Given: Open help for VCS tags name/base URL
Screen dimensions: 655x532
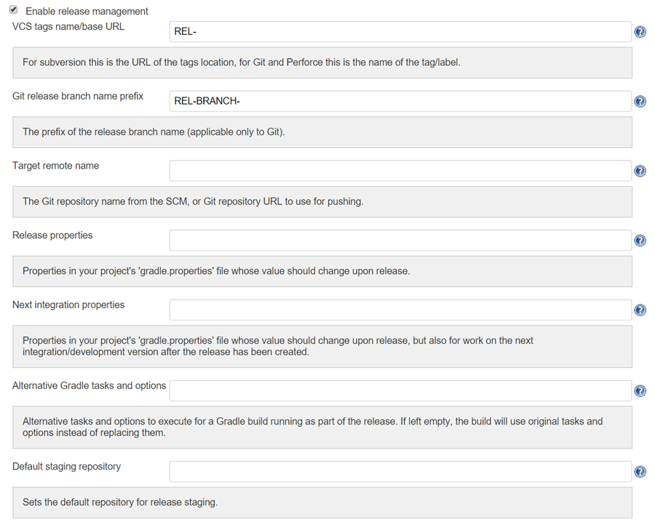Looking at the screenshot, I should coord(640,31).
